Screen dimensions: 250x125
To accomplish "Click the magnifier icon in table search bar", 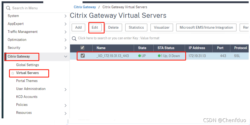I will click(x=74, y=38).
